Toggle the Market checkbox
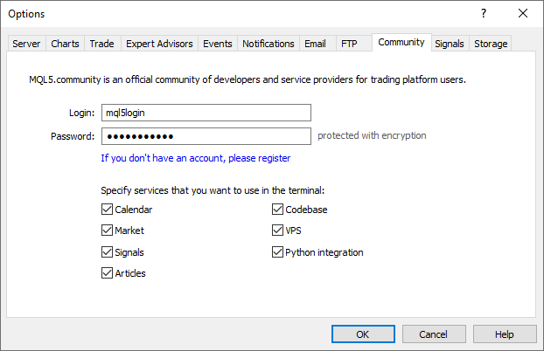 click(107, 231)
